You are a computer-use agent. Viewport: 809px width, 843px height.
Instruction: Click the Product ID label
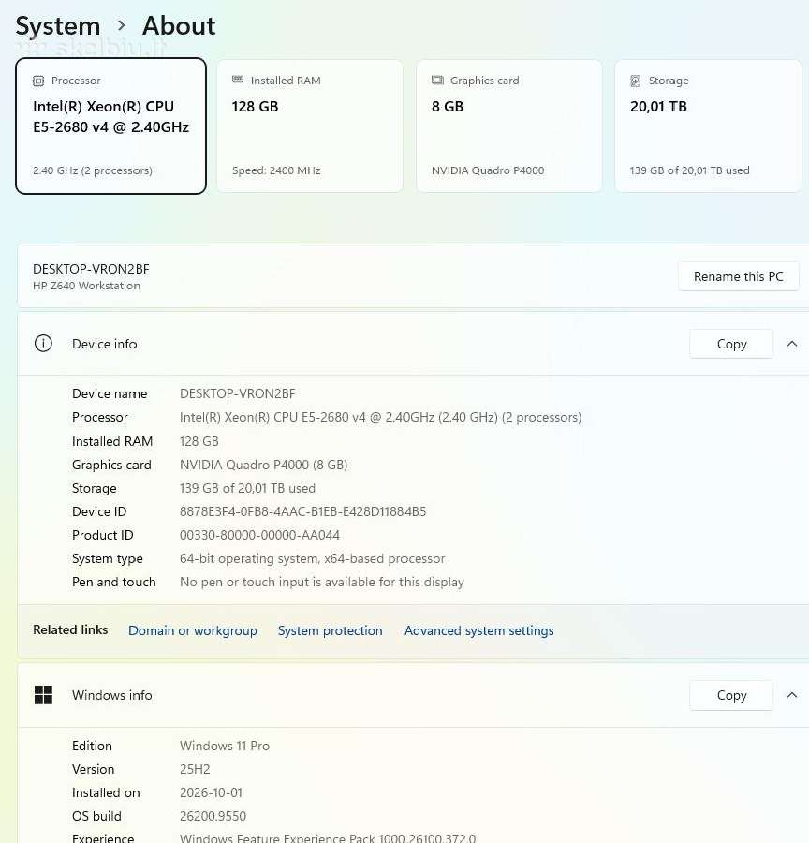103,535
